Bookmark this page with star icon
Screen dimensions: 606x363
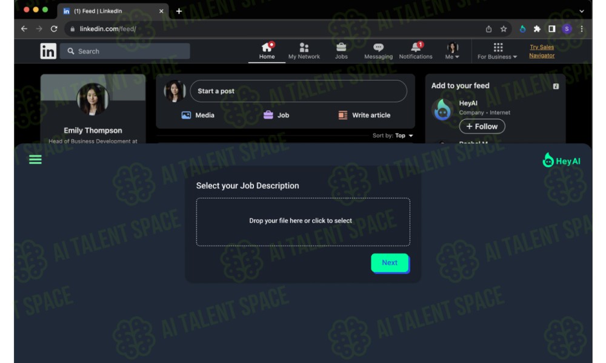pyautogui.click(x=504, y=29)
